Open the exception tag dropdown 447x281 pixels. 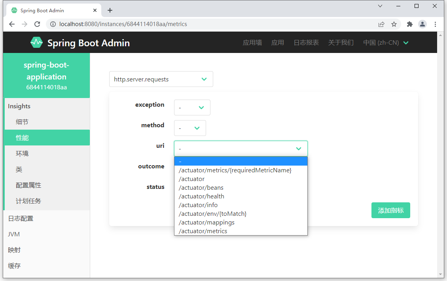(192, 107)
